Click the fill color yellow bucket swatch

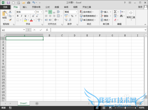[x=25, y=20]
